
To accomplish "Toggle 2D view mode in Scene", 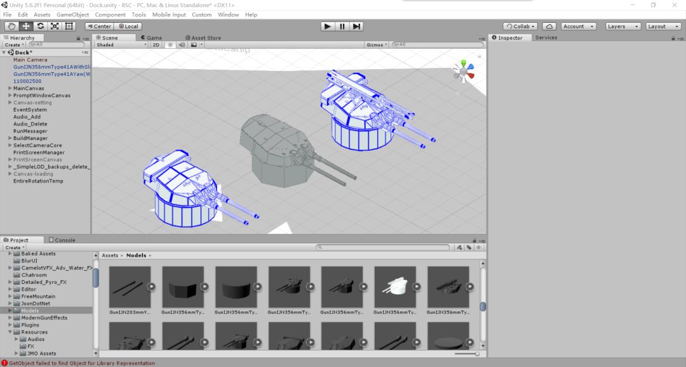I will (x=156, y=45).
